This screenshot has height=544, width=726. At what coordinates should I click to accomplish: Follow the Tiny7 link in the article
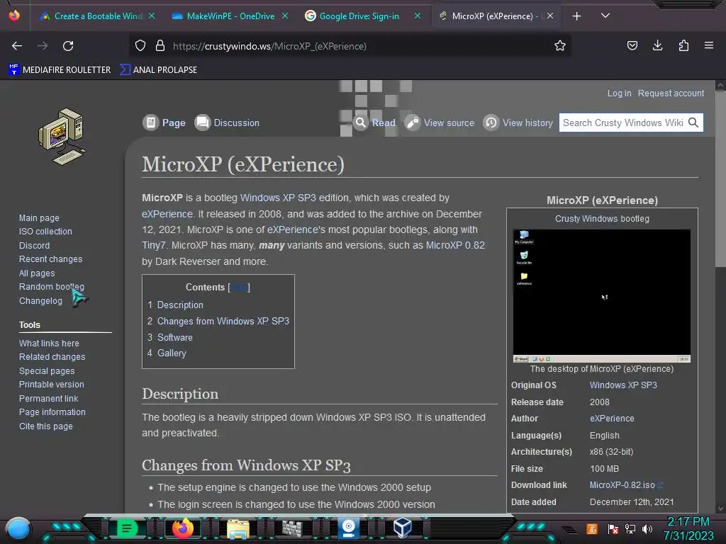point(153,245)
